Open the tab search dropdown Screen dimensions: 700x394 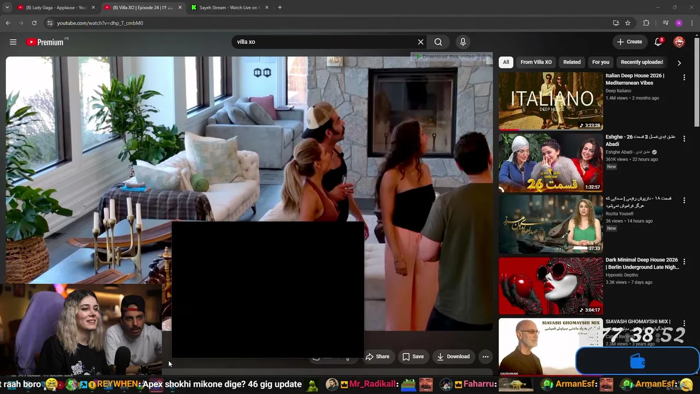click(x=7, y=8)
